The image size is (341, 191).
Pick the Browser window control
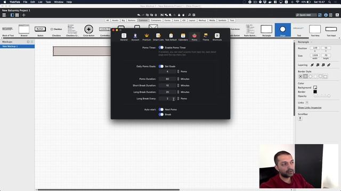24,30
